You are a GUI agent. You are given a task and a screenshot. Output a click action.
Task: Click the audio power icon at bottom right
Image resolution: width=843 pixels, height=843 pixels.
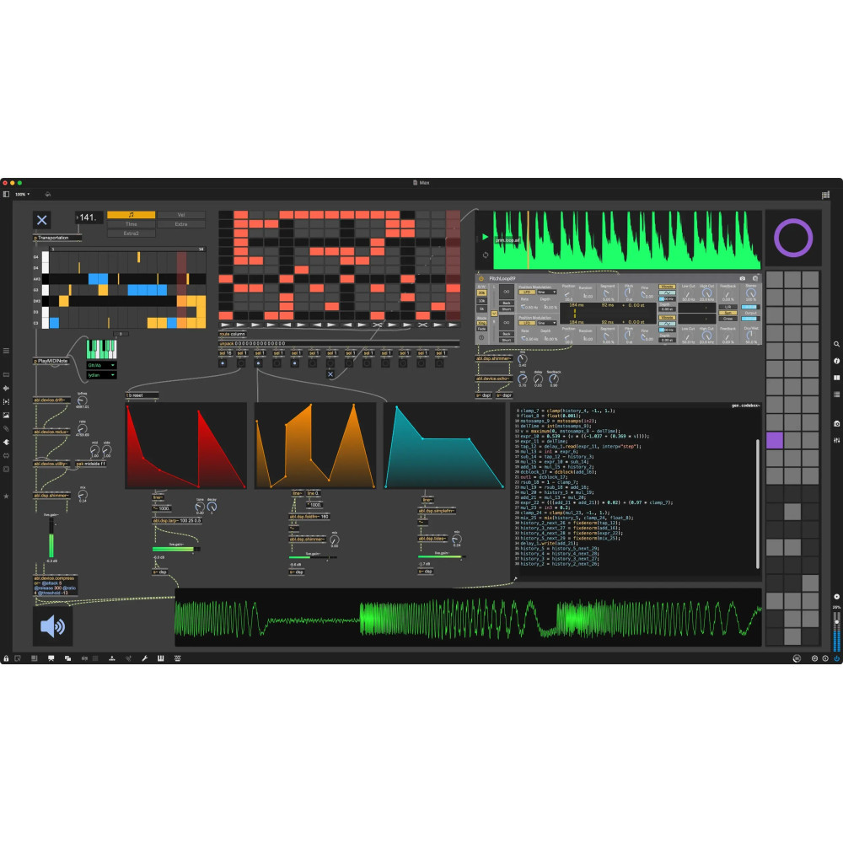coord(836,658)
